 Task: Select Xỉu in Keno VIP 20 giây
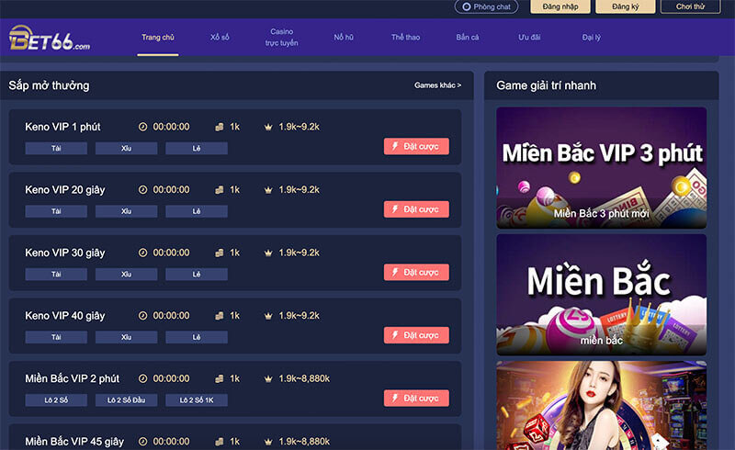126,211
